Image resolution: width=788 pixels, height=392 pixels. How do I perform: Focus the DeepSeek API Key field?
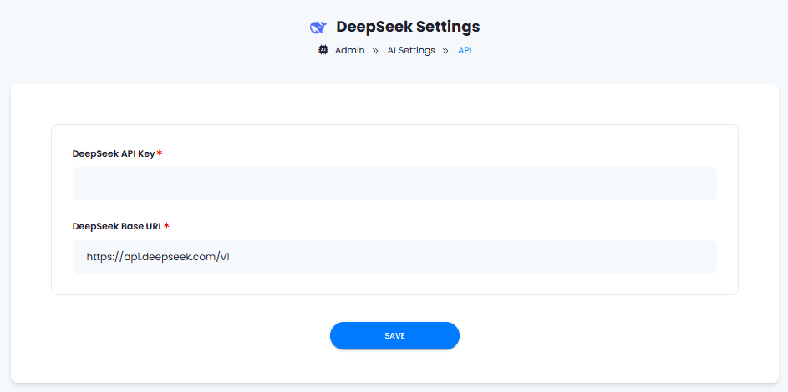pos(394,183)
